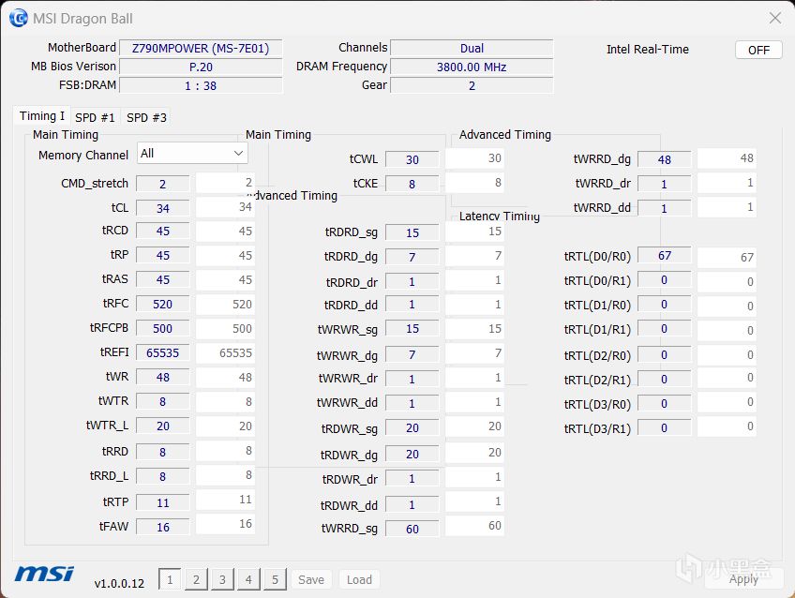Click the tCWL value input field
This screenshot has width=795, height=598.
(x=412, y=159)
